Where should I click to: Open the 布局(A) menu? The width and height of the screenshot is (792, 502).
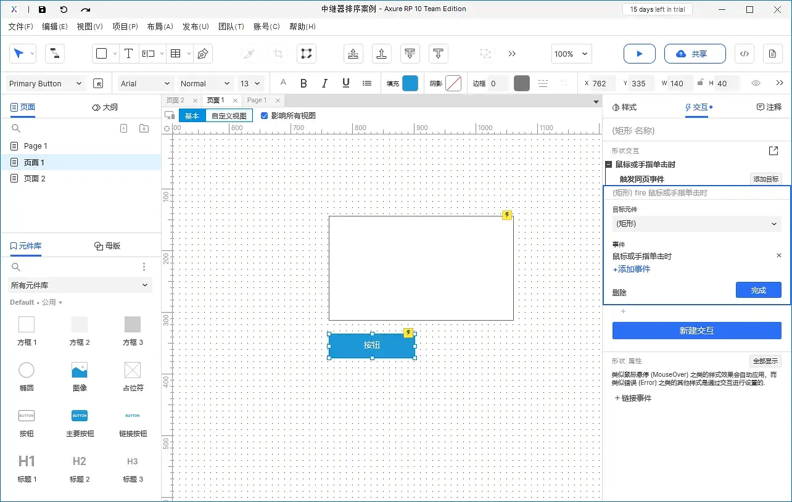tap(160, 27)
